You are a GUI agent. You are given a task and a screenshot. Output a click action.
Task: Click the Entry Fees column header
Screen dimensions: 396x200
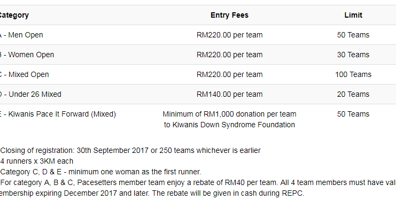229,15
